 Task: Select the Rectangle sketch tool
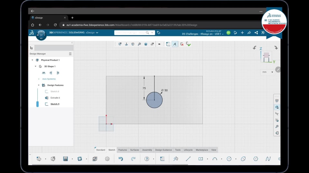click(201, 159)
